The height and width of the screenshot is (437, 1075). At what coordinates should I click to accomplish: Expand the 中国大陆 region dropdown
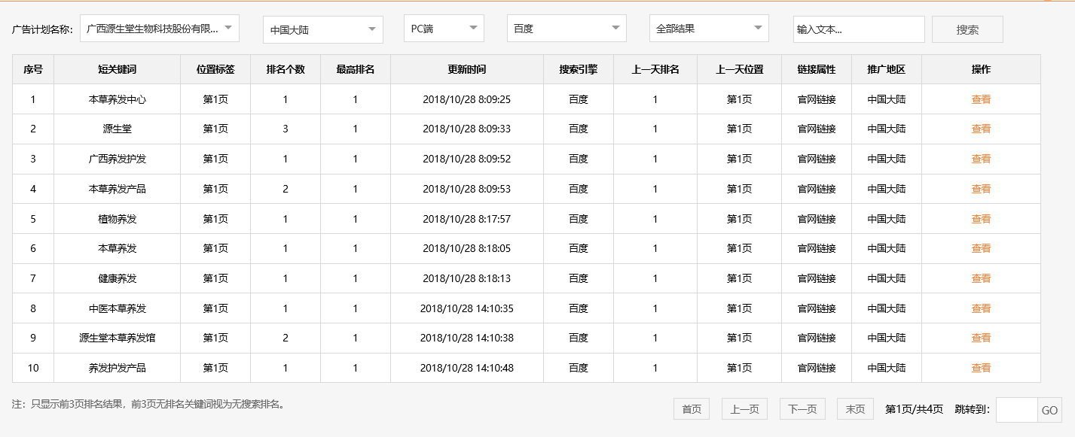pyautogui.click(x=322, y=28)
